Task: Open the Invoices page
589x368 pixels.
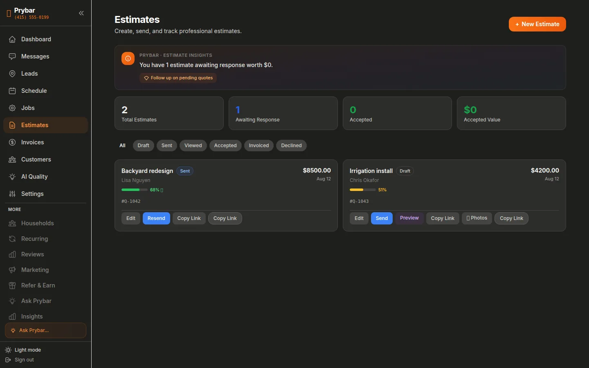Action: 46,142
